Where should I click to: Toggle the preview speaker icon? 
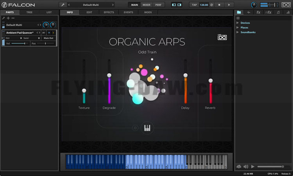[246, 167]
